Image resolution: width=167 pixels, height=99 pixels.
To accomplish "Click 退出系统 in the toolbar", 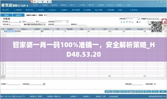I will pyautogui.click(x=134, y=10).
